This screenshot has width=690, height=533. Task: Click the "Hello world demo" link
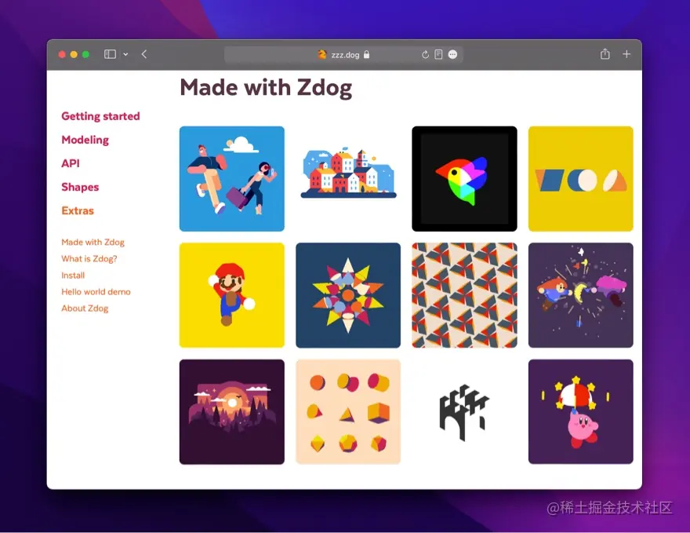(x=96, y=291)
